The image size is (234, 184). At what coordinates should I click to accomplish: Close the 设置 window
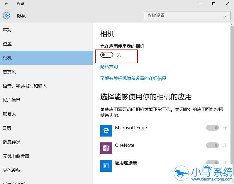click(227, 4)
